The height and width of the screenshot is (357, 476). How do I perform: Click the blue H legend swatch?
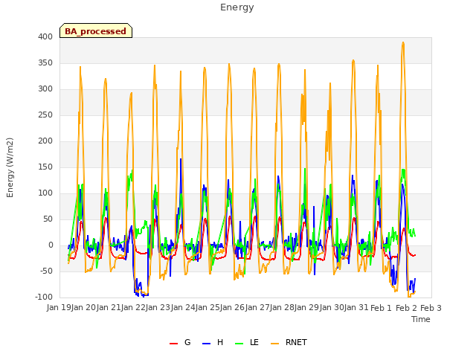point(207,344)
